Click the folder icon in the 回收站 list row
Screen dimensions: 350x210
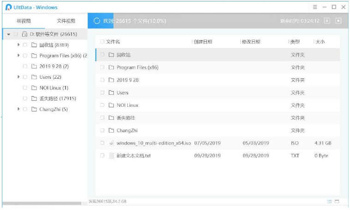[x=111, y=55]
